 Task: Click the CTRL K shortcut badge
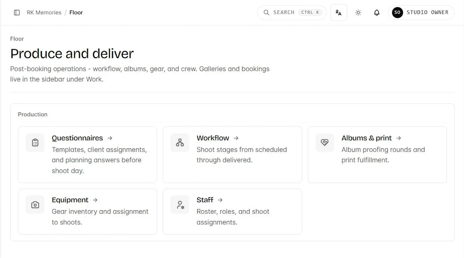coord(310,12)
